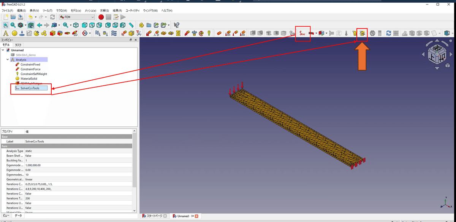Select MaterialSolid in the model tree
Viewport: 456px width, 222px height.
point(29,78)
